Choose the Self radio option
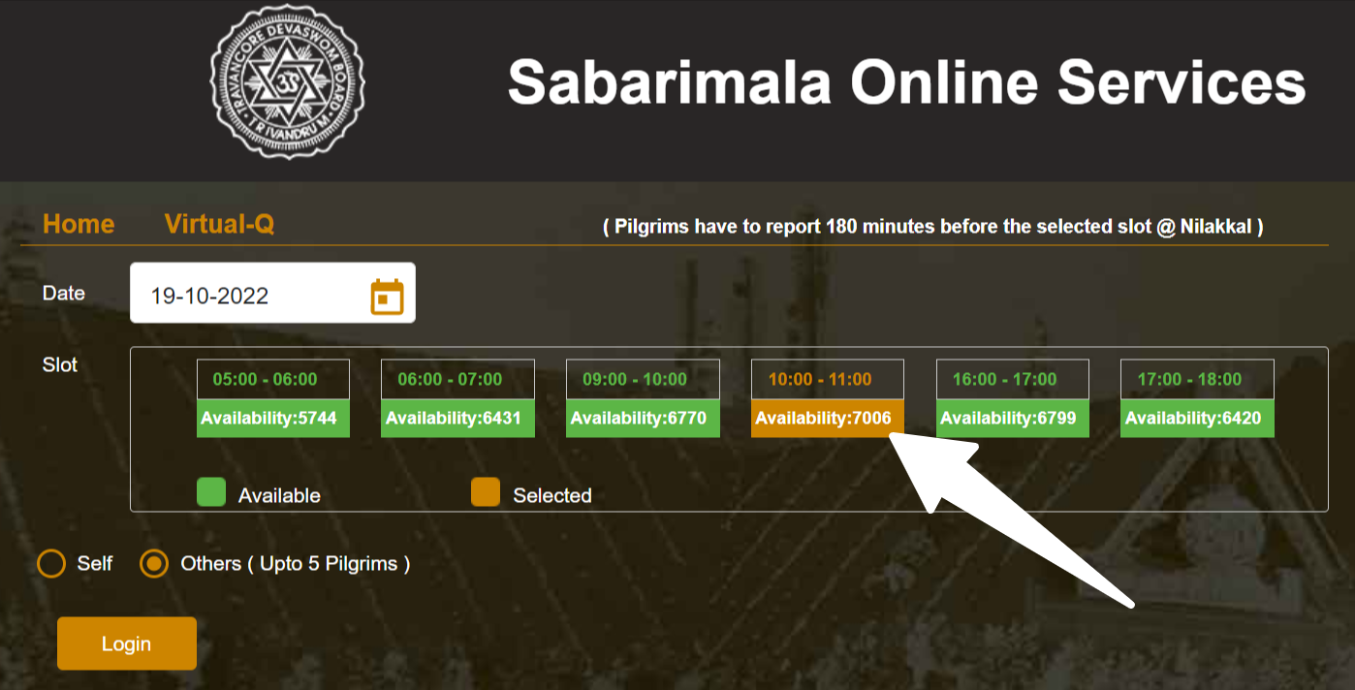1355x690 pixels. coord(51,563)
